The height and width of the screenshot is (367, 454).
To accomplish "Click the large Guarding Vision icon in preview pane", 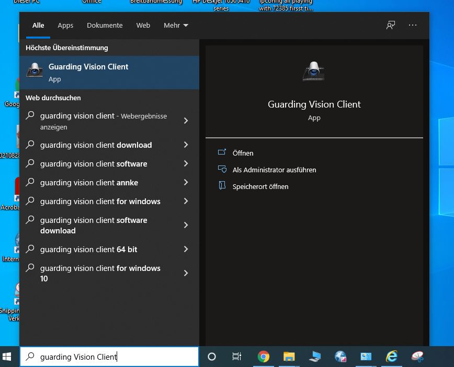I will [x=314, y=72].
